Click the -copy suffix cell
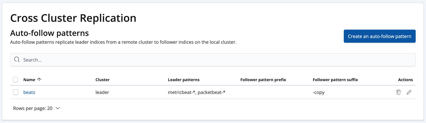 pos(319,92)
